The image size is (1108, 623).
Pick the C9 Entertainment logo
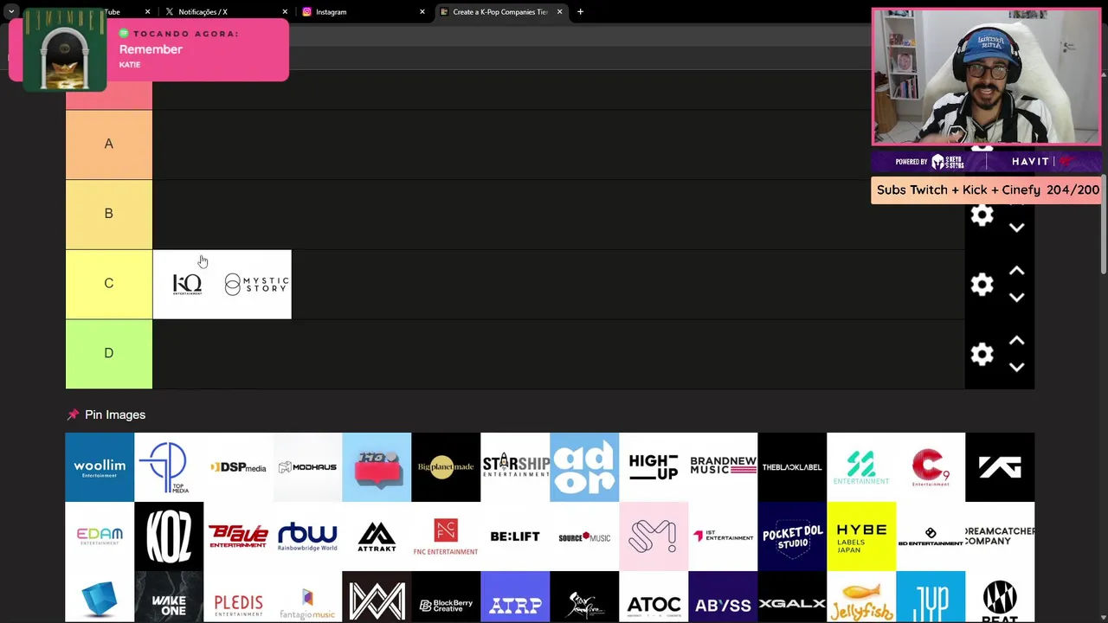[931, 467]
